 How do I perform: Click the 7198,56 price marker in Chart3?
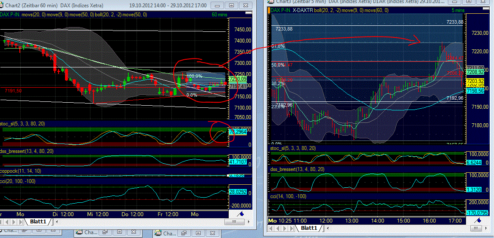tap(475, 91)
